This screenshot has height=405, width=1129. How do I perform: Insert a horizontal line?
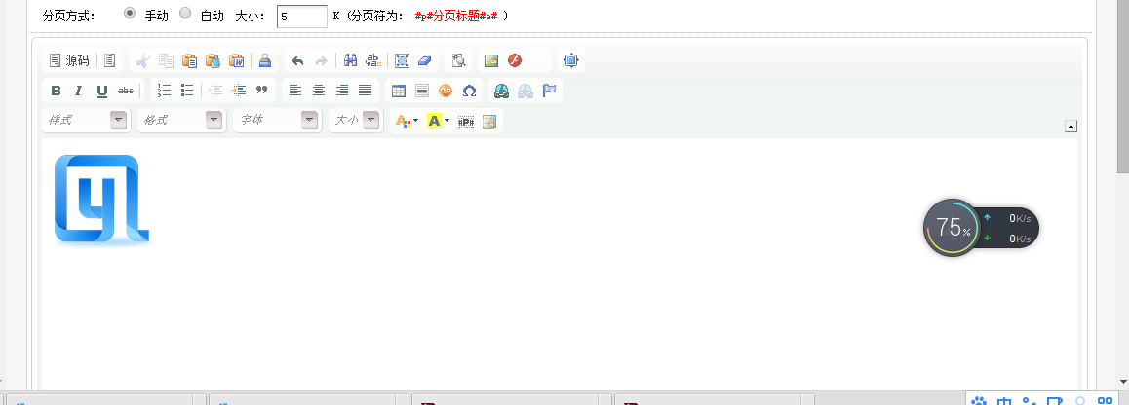coord(422,91)
